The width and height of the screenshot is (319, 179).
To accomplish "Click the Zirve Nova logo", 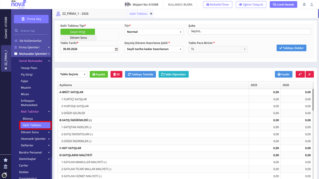I will (18, 4).
